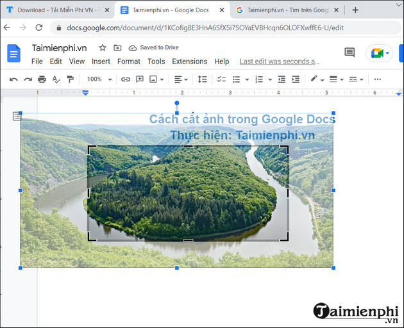The height and width of the screenshot is (328, 404).
Task: Click the image rotation handle
Action: (x=177, y=103)
